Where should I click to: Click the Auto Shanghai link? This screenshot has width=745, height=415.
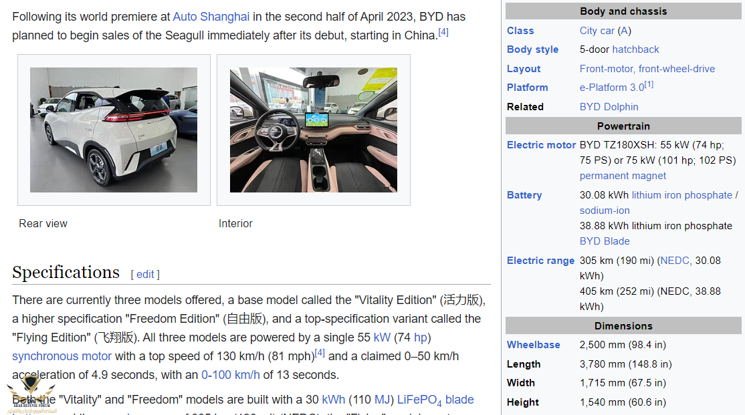[211, 17]
